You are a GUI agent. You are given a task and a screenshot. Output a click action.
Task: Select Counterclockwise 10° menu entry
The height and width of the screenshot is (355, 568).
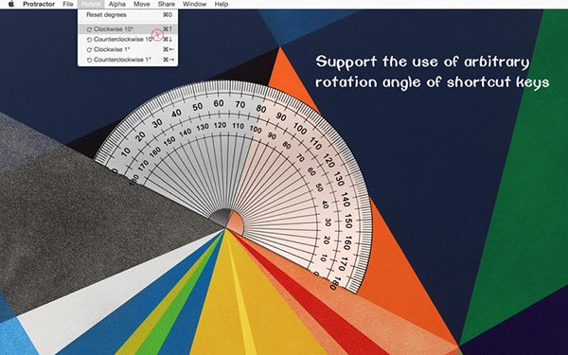coord(128,39)
